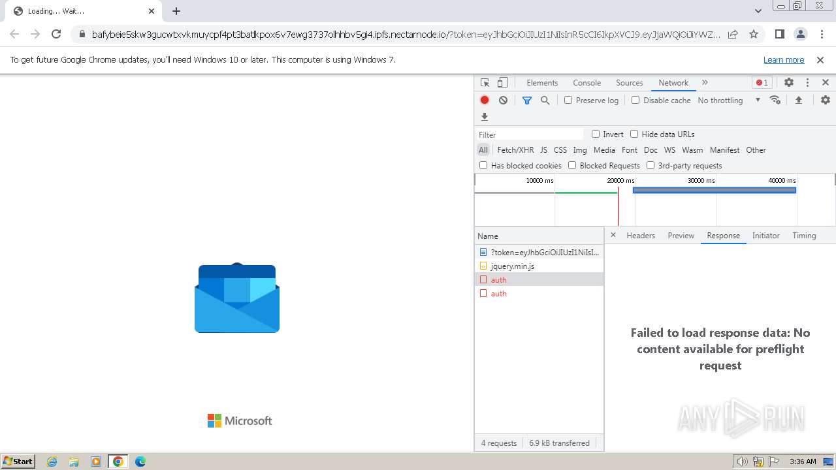Viewport: 836px width, 470px height.
Task: Click the blue bar in network timeline overview
Action: (x=715, y=190)
